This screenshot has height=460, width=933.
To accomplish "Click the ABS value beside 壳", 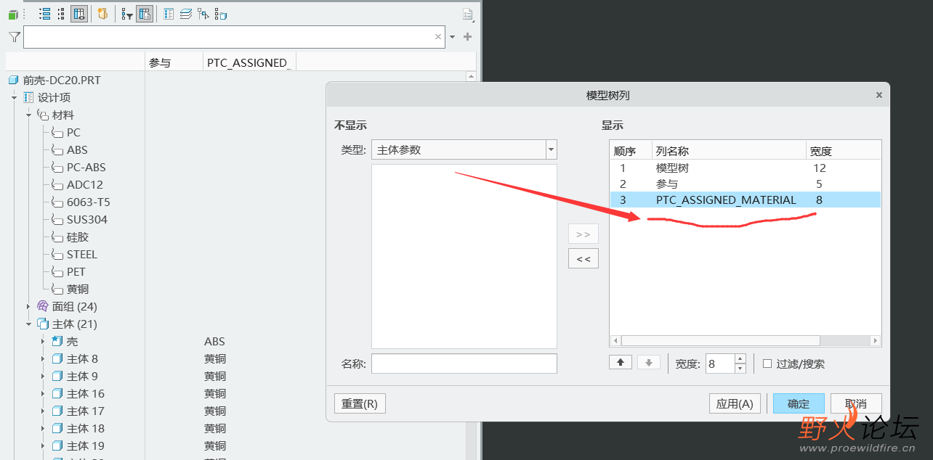I will [x=214, y=342].
